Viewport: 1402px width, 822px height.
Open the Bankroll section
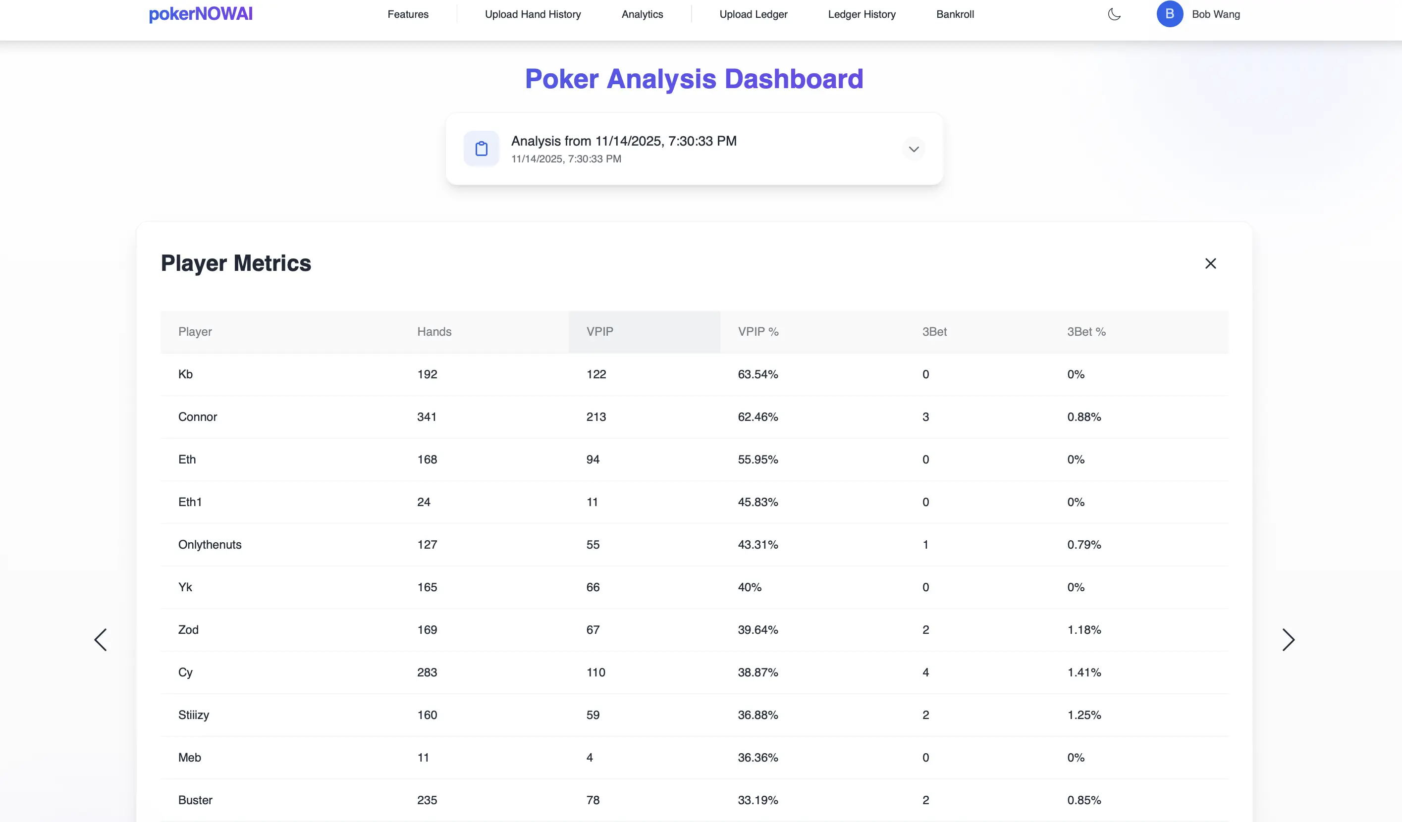click(955, 14)
